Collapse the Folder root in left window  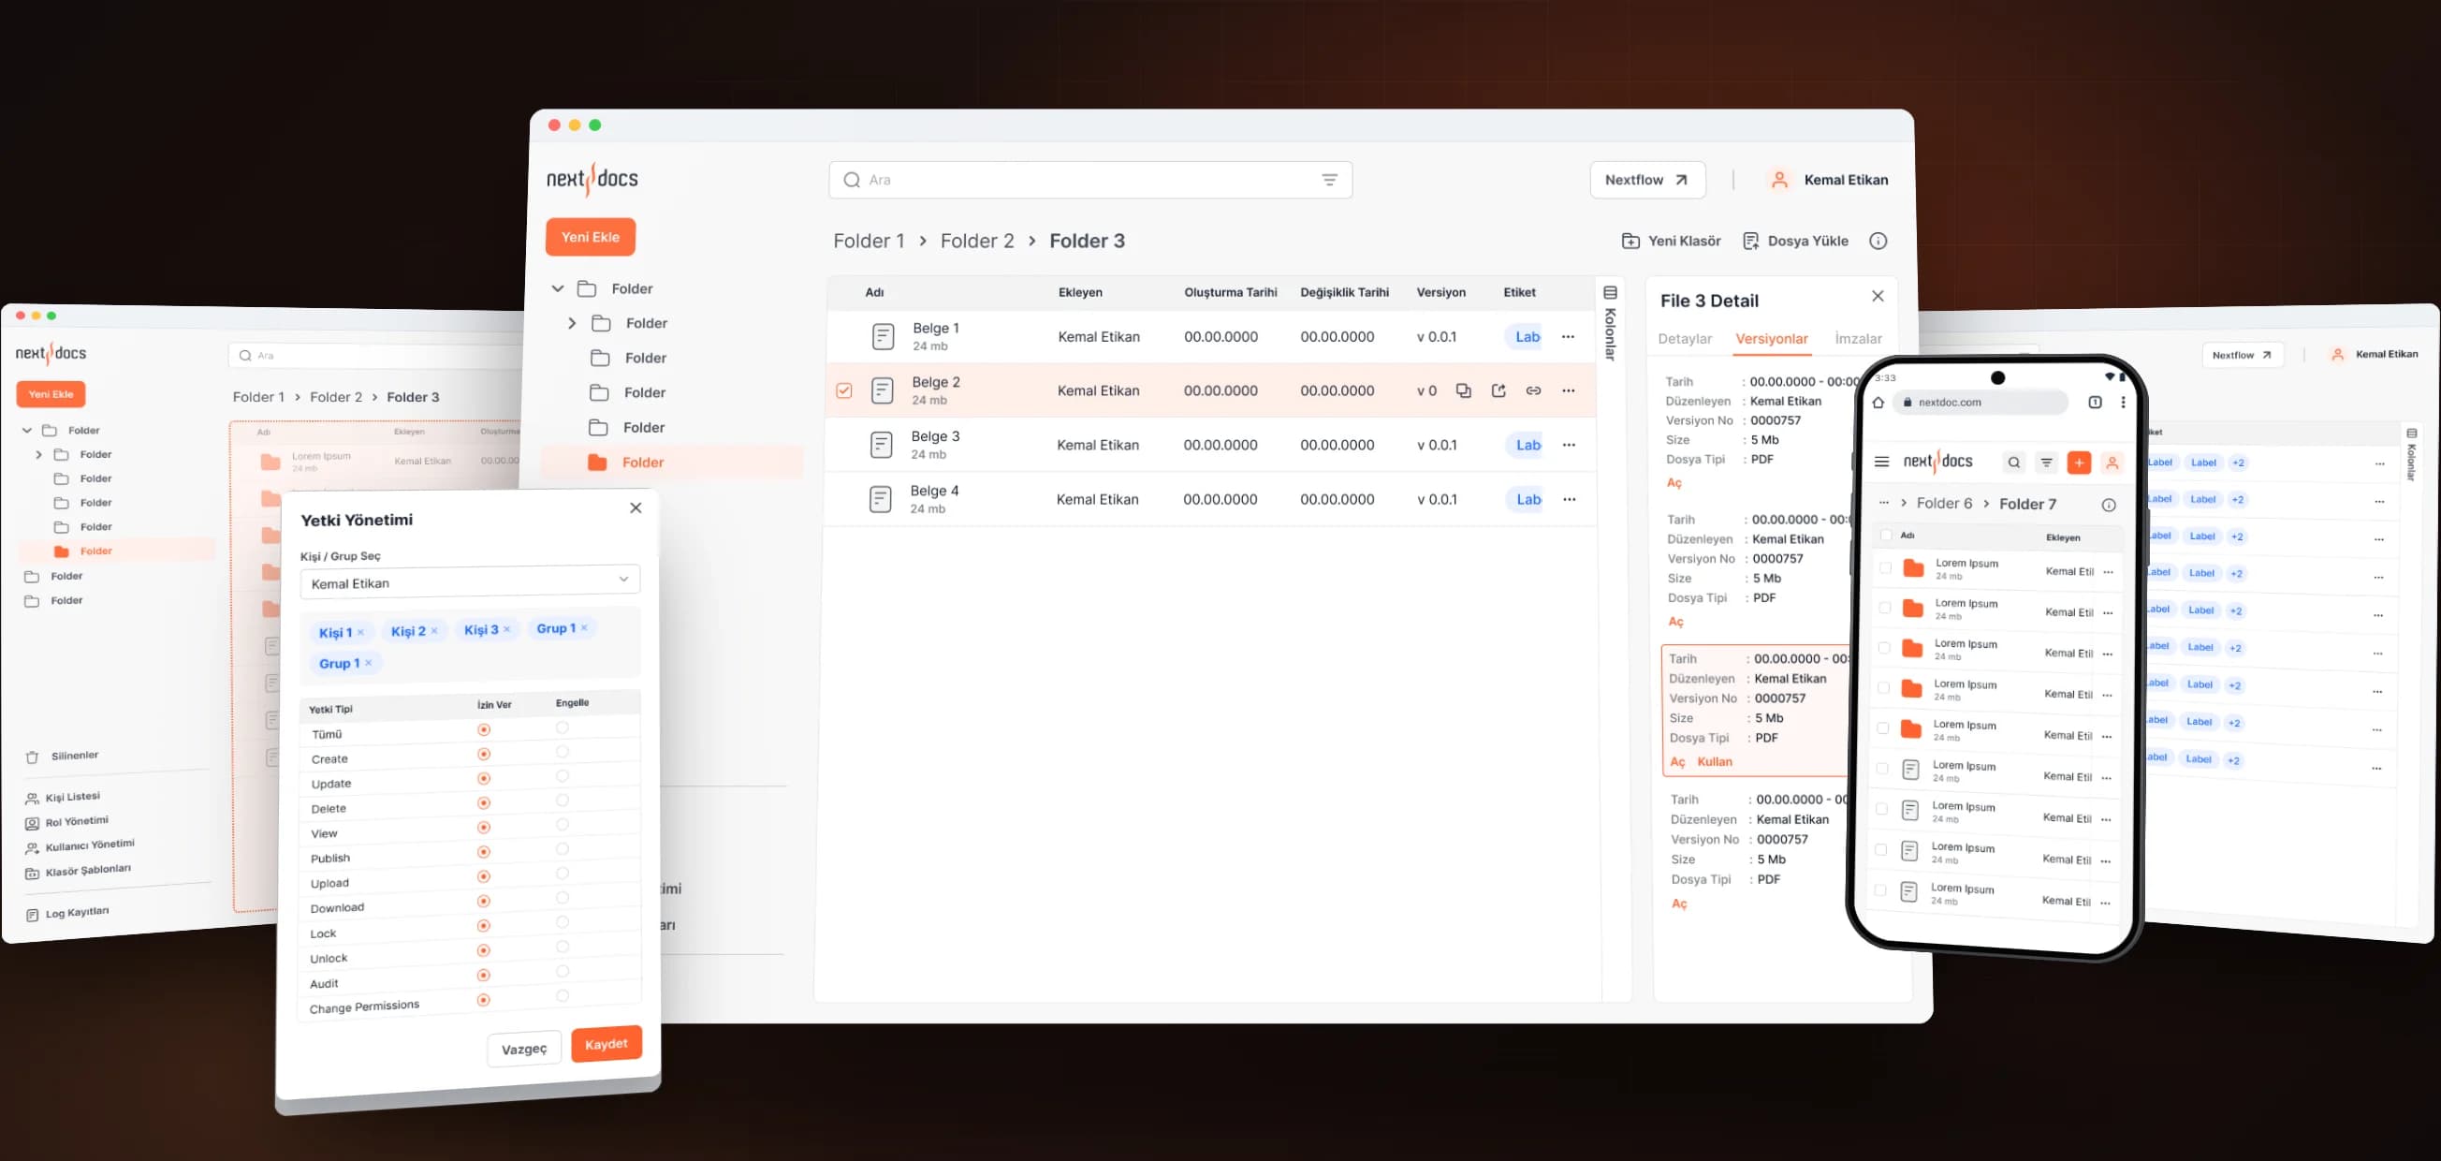click(x=26, y=431)
